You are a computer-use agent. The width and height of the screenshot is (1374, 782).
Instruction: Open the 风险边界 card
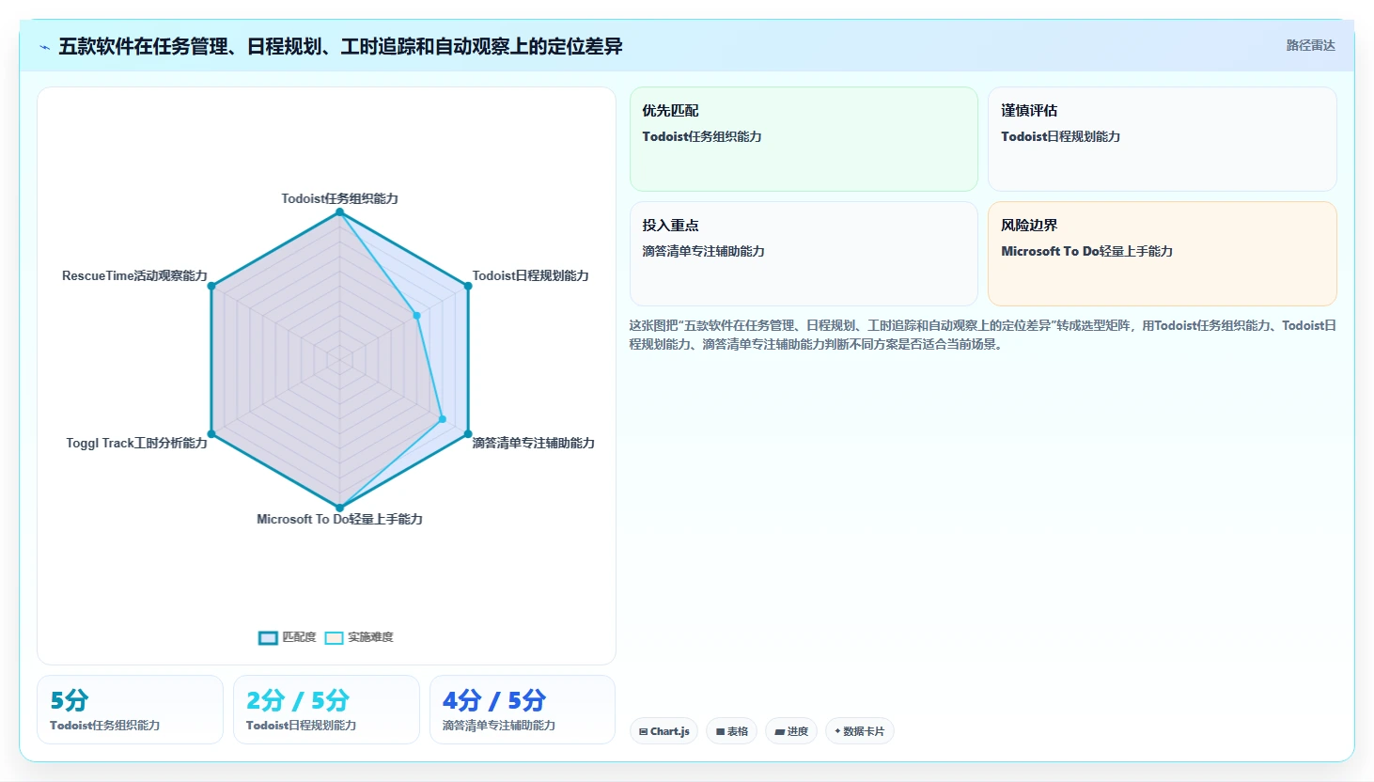coord(1163,254)
